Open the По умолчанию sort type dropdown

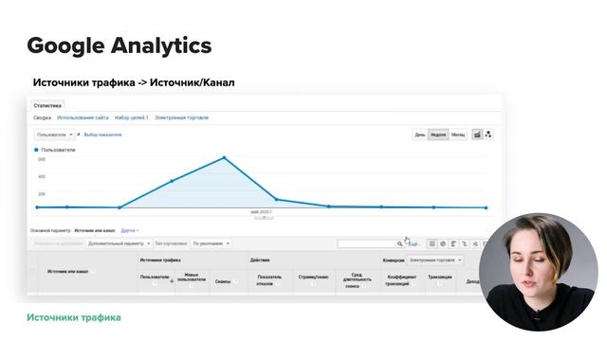[x=212, y=243]
